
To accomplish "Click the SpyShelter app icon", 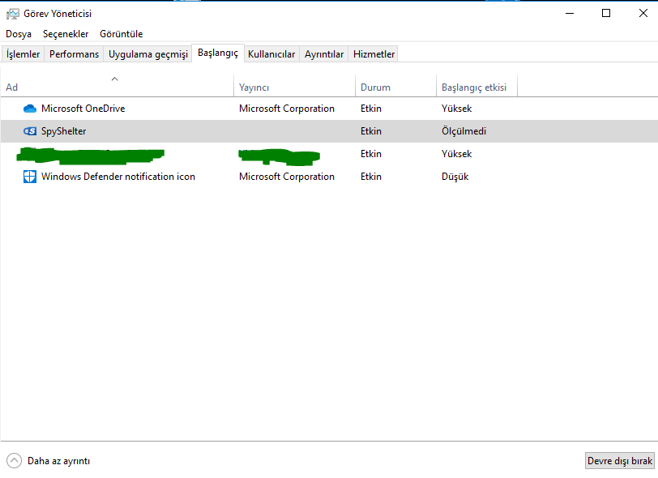I will tap(30, 131).
